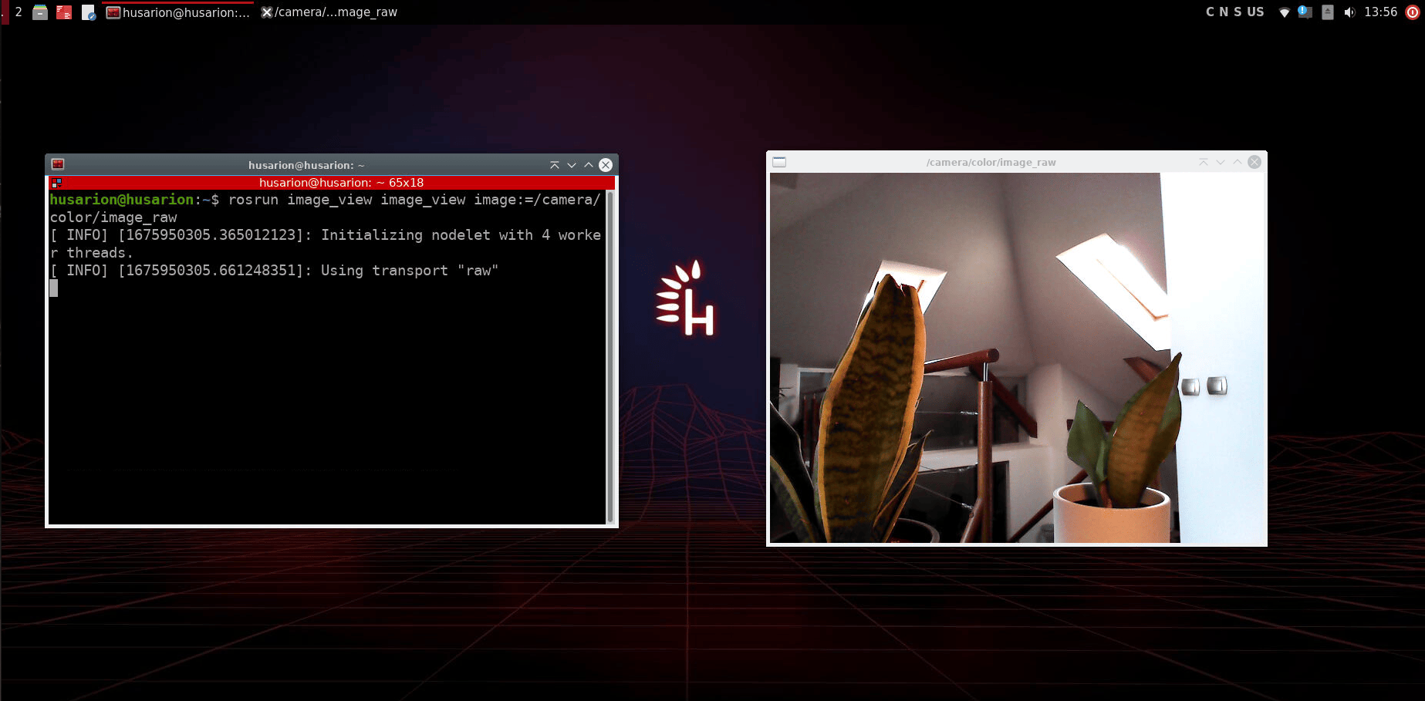Click the terminal's keep-above double-arrow button
This screenshot has height=701, width=1425.
click(x=554, y=165)
